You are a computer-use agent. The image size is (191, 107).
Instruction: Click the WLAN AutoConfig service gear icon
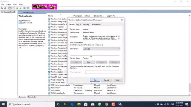[49, 82]
